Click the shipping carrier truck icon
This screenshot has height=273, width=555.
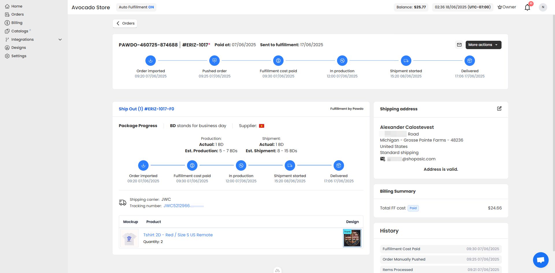point(123,203)
